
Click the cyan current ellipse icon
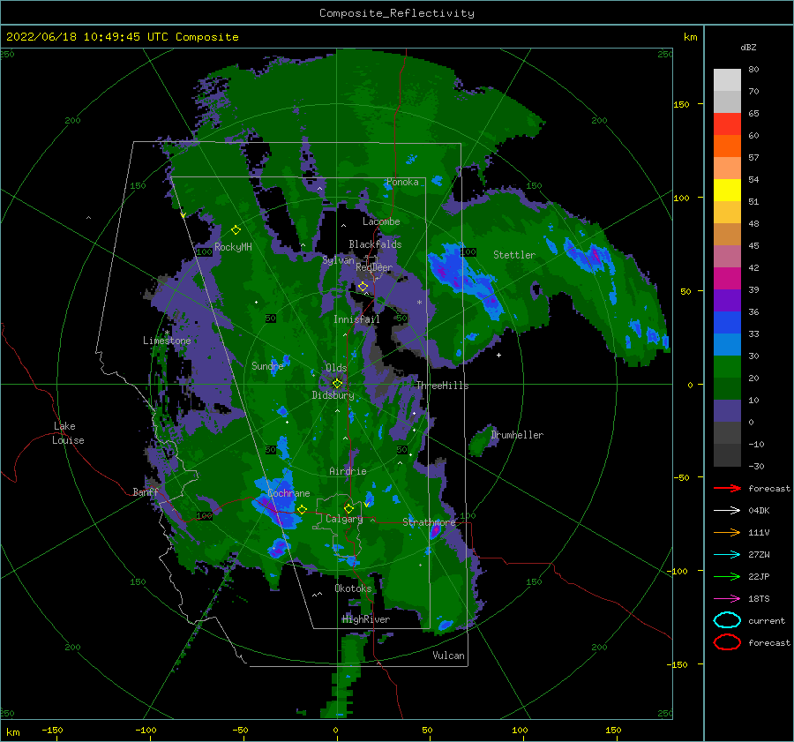727,620
